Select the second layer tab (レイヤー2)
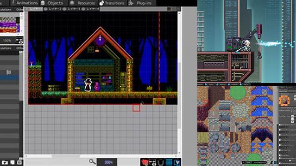Viewport: 296px width, 166px height. click(x=55, y=9)
